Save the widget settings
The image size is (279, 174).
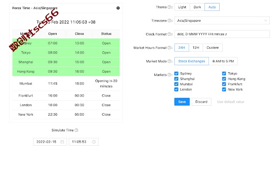182,102
